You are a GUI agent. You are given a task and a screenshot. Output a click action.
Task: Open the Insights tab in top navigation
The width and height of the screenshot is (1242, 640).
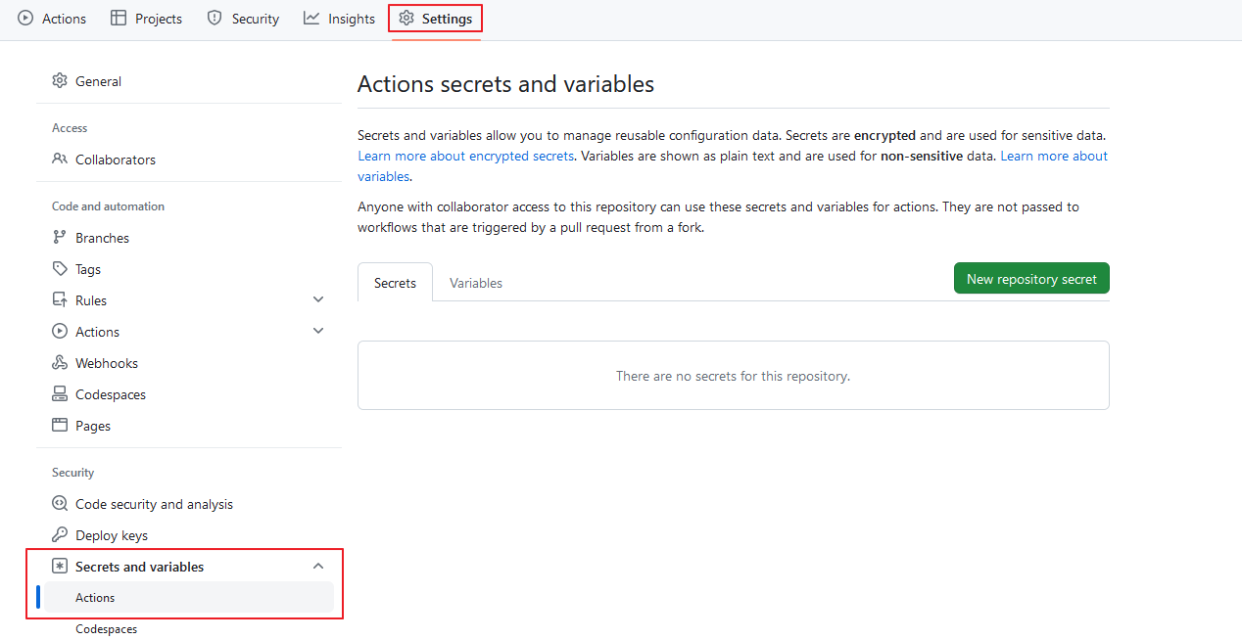click(x=339, y=19)
